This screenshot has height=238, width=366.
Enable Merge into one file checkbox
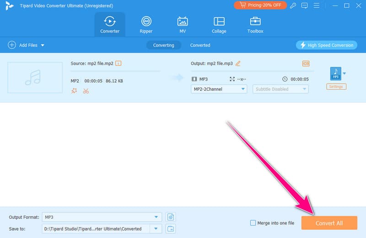(253, 223)
